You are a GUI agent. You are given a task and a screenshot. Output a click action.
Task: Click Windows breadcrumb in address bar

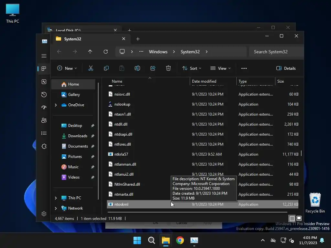158,52
